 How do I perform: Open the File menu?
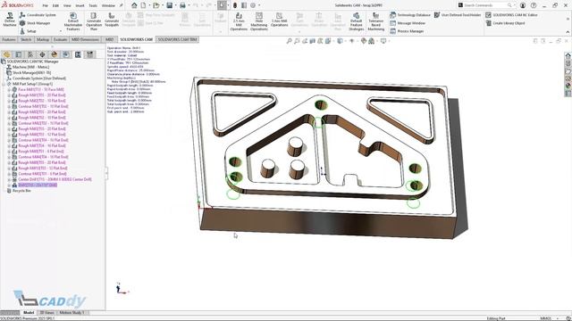coord(45,6)
